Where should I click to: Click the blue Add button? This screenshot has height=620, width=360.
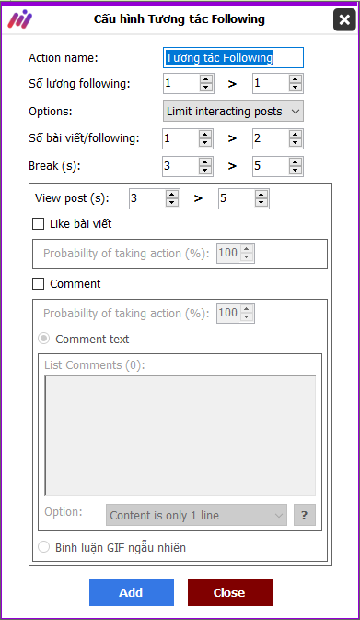point(132,592)
